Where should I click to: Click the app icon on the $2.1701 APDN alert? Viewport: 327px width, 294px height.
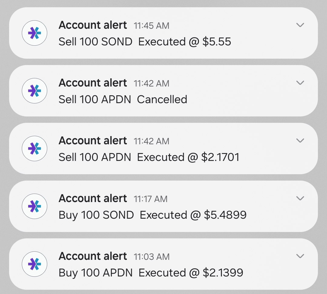[x=35, y=149]
